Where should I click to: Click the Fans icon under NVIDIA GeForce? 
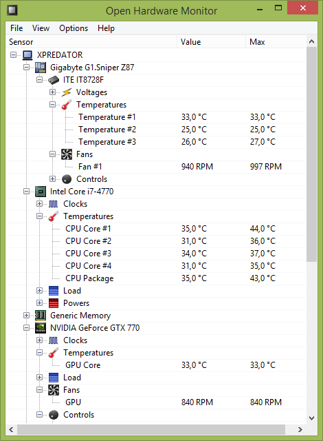54,390
